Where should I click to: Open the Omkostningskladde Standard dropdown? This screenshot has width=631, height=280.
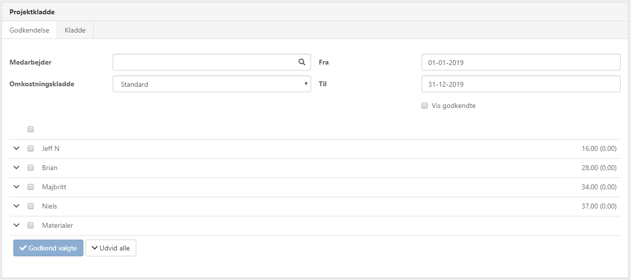211,84
